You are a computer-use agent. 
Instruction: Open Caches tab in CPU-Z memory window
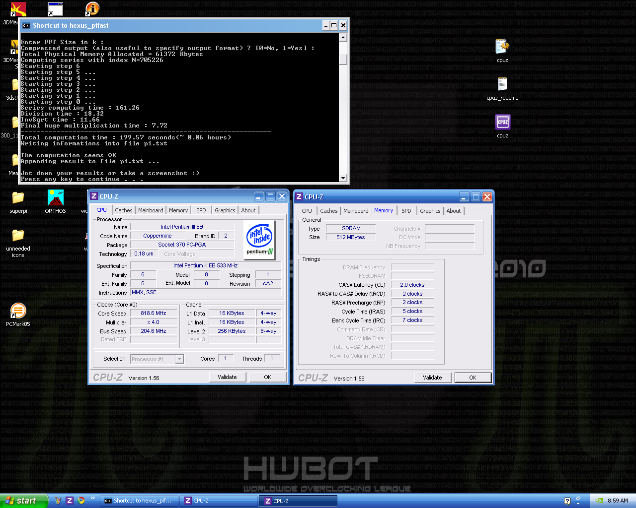329,211
